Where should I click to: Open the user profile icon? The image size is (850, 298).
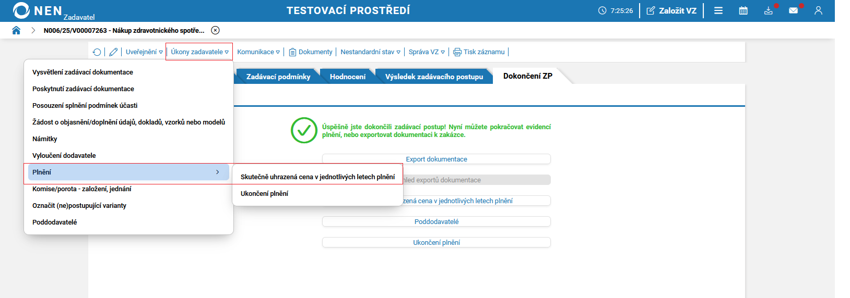pos(818,10)
